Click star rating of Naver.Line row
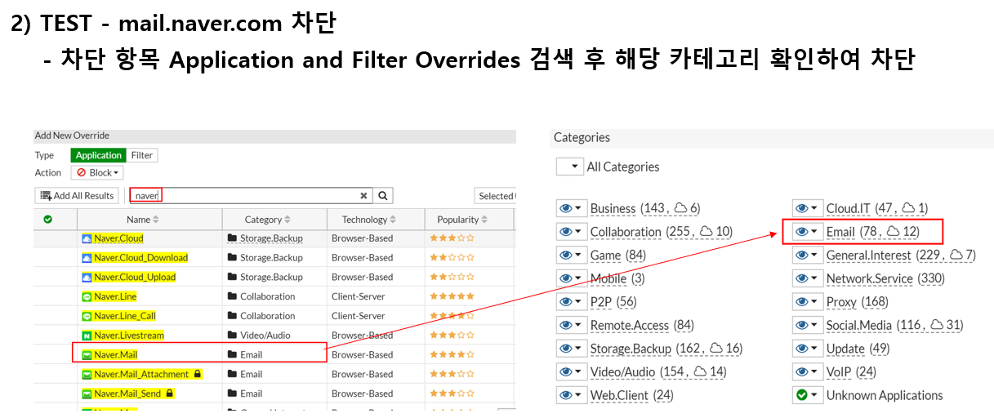This screenshot has width=994, height=418. click(452, 296)
